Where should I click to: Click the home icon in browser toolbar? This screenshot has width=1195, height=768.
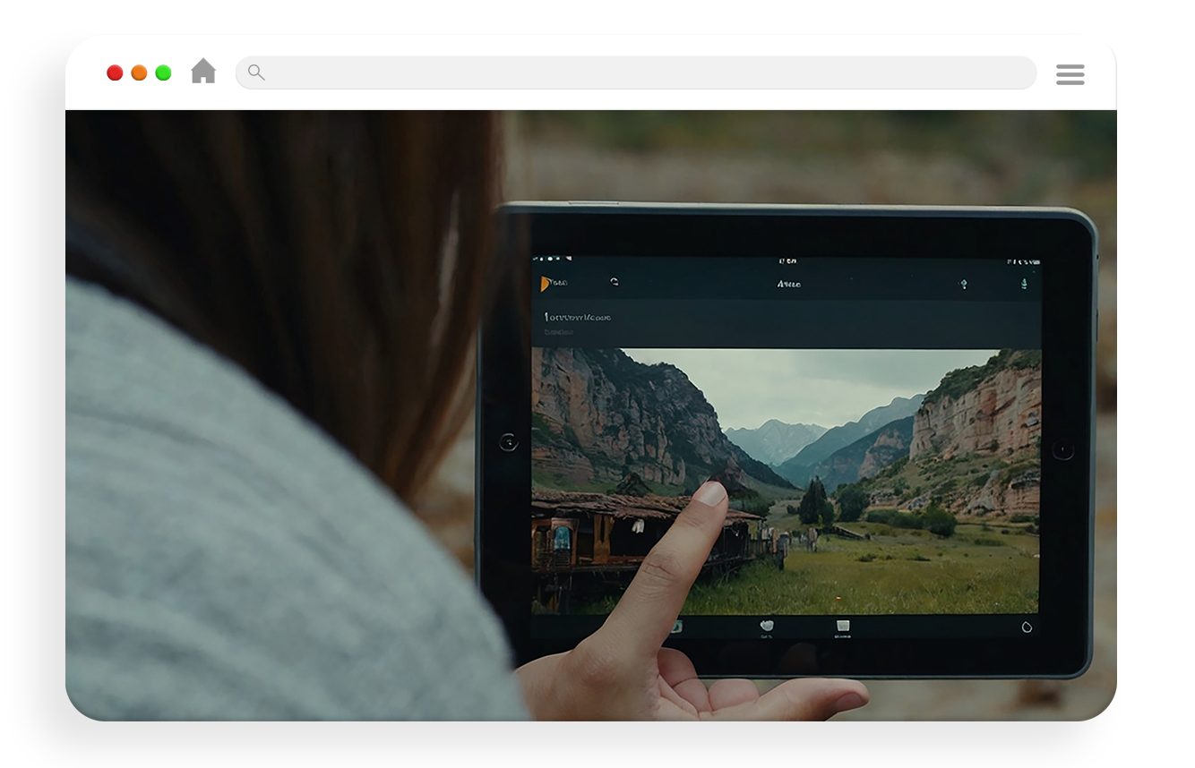(x=203, y=72)
